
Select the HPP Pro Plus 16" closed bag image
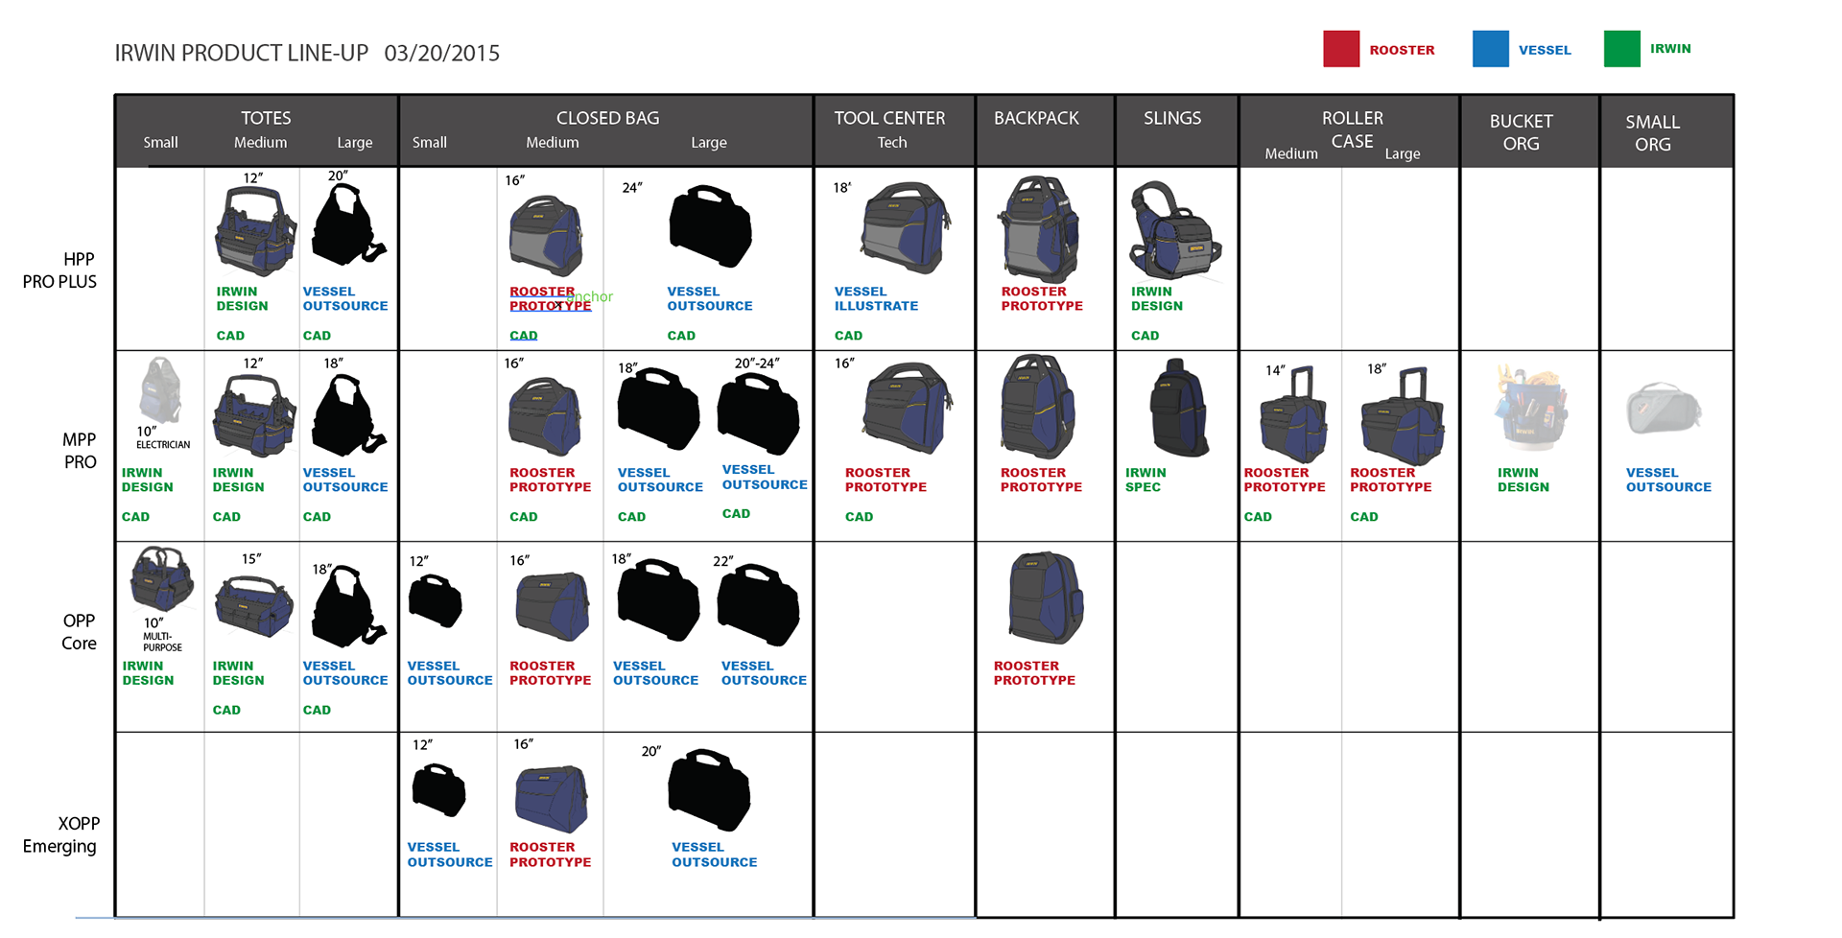coord(546,235)
